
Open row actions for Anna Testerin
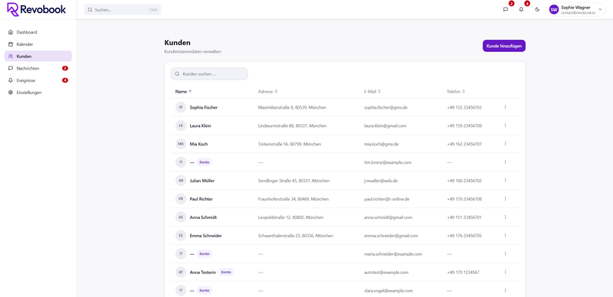[x=505, y=273]
